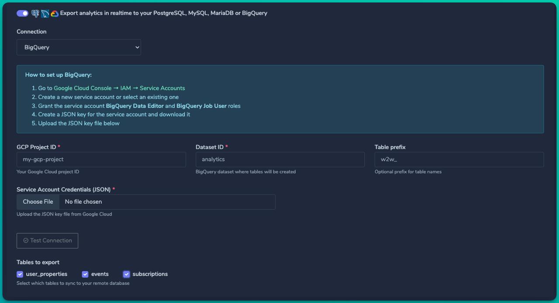Screen dimensions: 559x303
Task: Click the 'No file chosen' text
Action: [x=83, y=202]
